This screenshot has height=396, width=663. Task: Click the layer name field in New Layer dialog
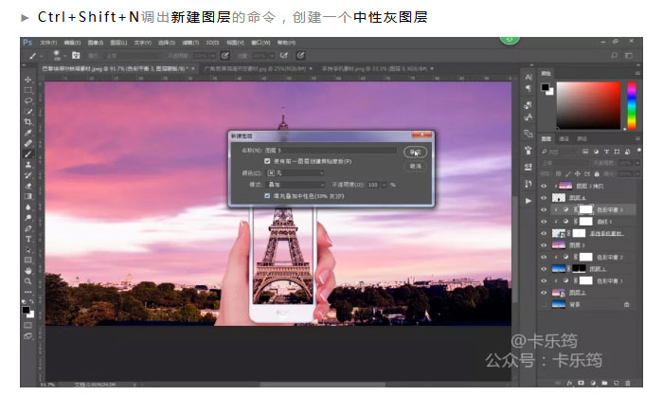click(331, 151)
